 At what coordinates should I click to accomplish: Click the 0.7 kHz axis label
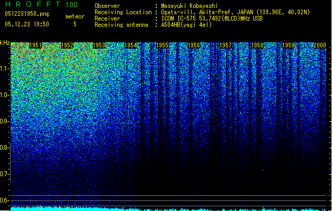click(x=5, y=174)
